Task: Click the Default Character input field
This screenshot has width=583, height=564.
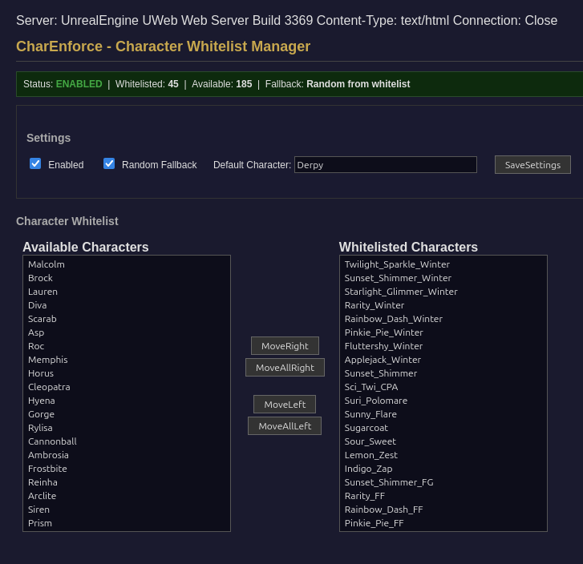Action: pyautogui.click(x=386, y=164)
